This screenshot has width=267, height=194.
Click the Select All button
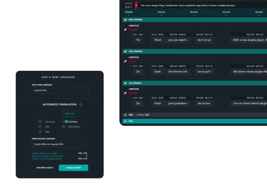click(x=70, y=113)
